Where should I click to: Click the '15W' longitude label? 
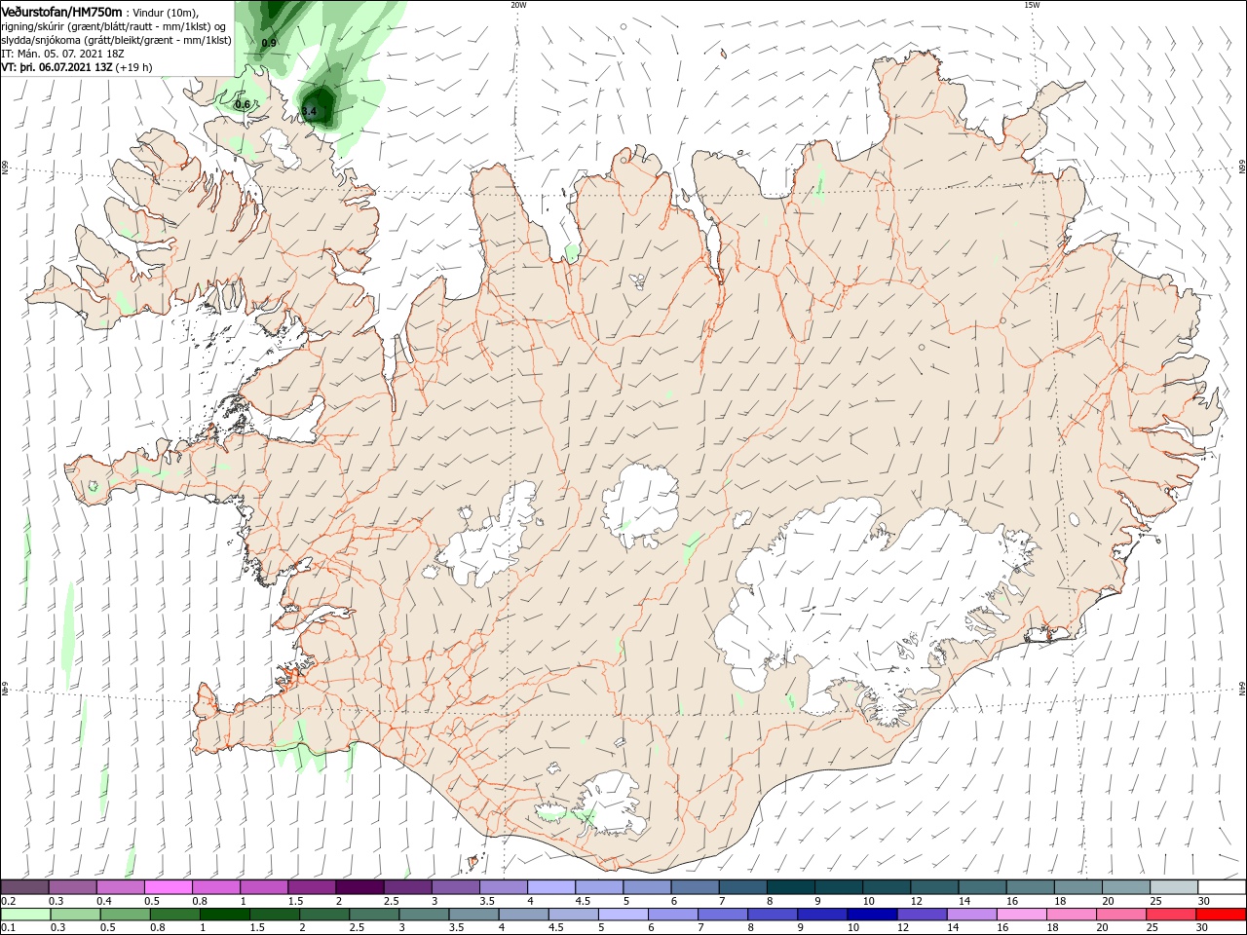[1032, 5]
